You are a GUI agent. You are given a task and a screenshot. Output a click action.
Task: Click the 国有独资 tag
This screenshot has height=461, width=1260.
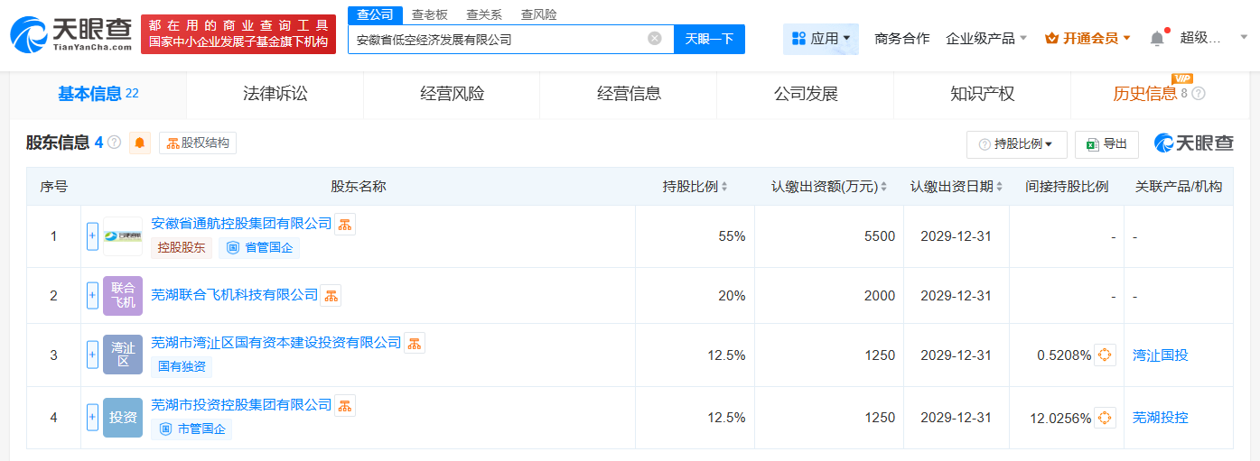pyautogui.click(x=182, y=366)
